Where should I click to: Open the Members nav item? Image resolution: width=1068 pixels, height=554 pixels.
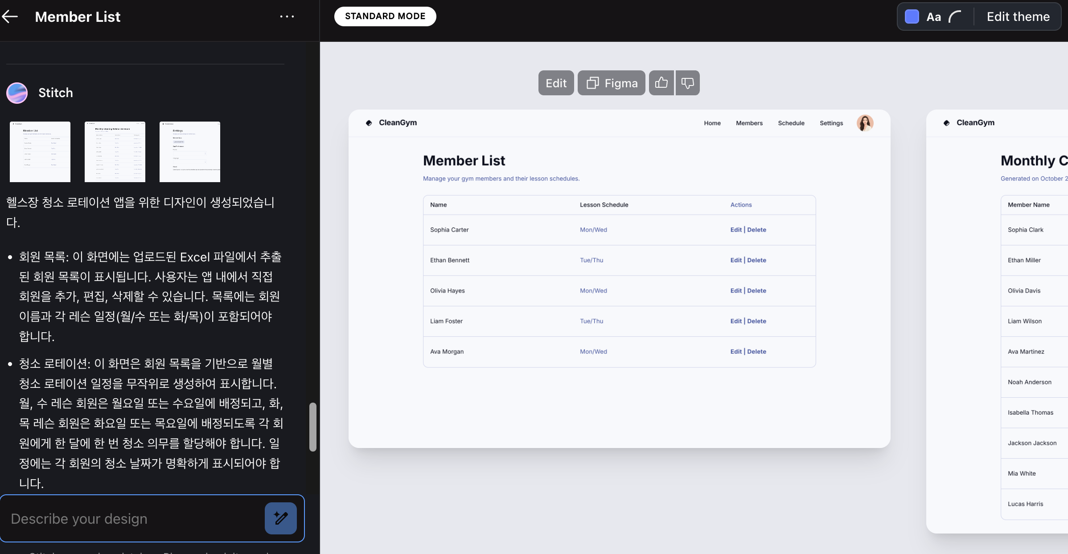[749, 123]
